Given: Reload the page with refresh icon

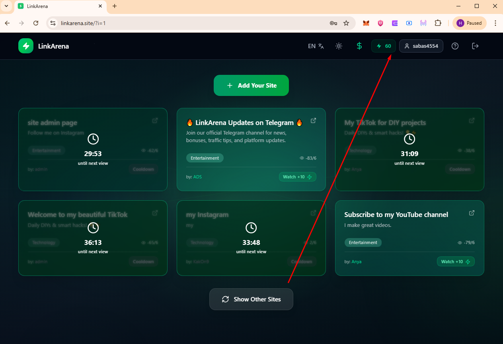Looking at the screenshot, I should [36, 23].
